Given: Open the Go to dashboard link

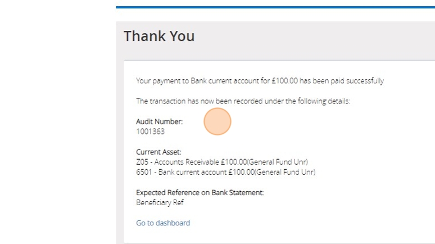Looking at the screenshot, I should point(163,223).
